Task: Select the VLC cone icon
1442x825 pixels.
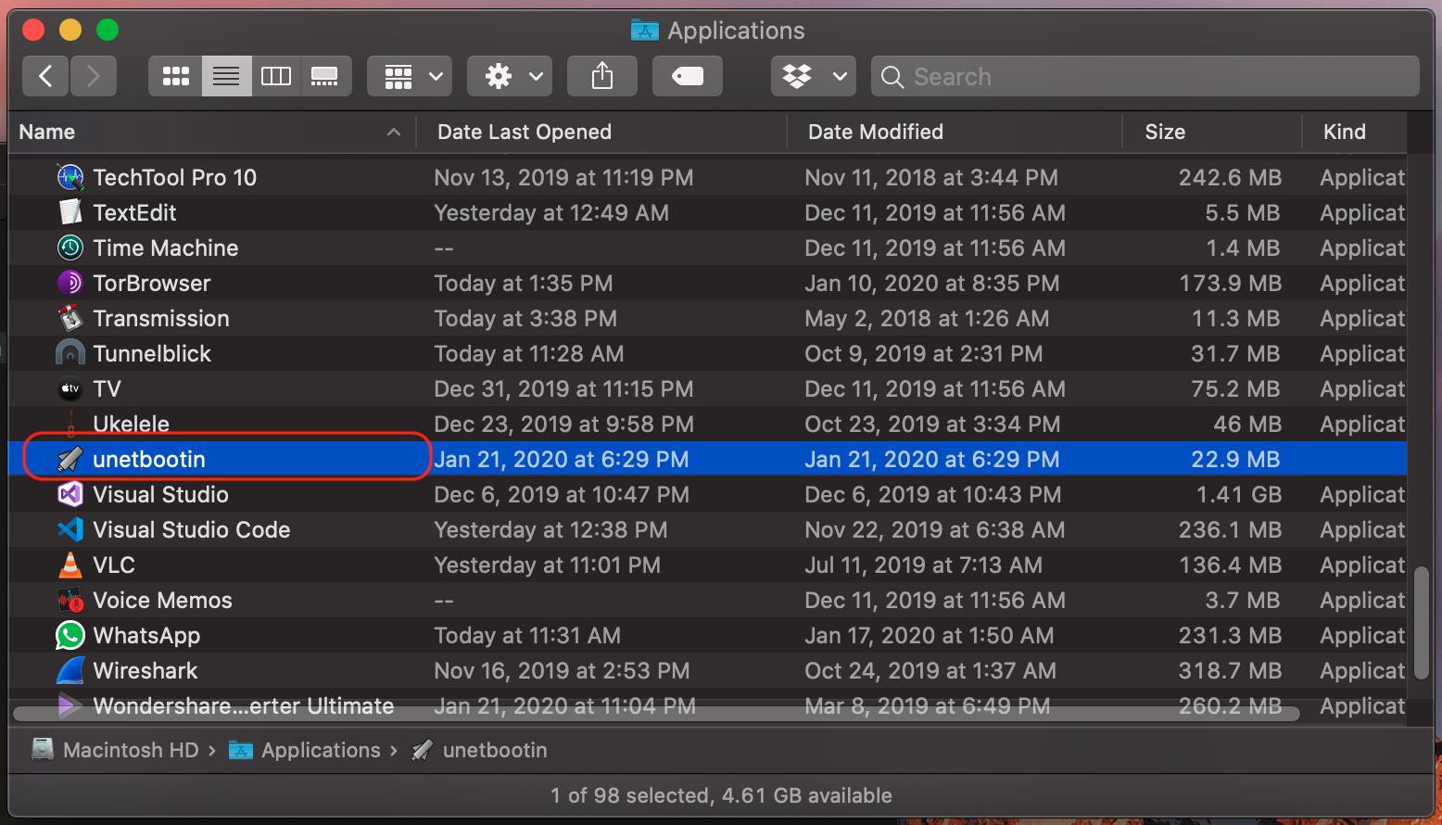Action: (70, 565)
